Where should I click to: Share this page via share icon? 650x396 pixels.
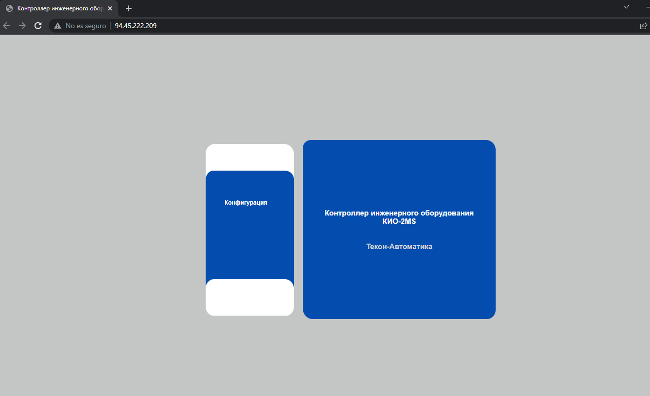pyautogui.click(x=643, y=26)
